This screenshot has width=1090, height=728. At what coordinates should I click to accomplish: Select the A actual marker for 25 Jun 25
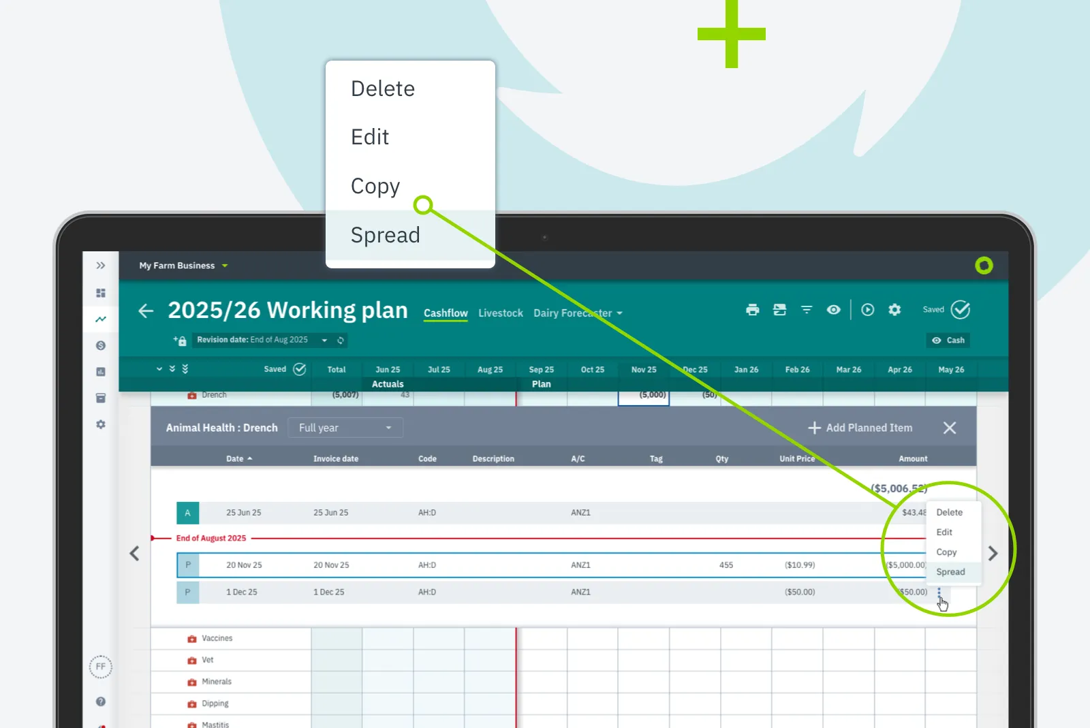click(x=187, y=513)
